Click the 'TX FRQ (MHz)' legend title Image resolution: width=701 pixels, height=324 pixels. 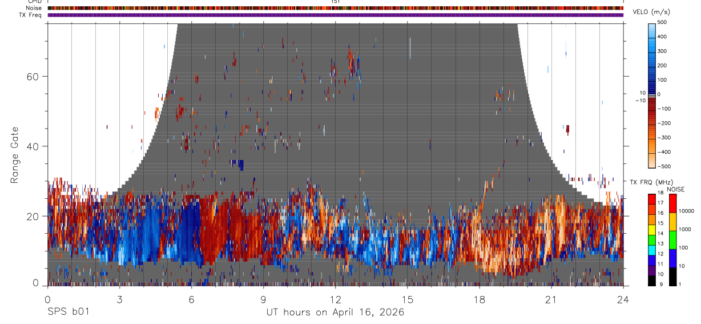point(651,182)
